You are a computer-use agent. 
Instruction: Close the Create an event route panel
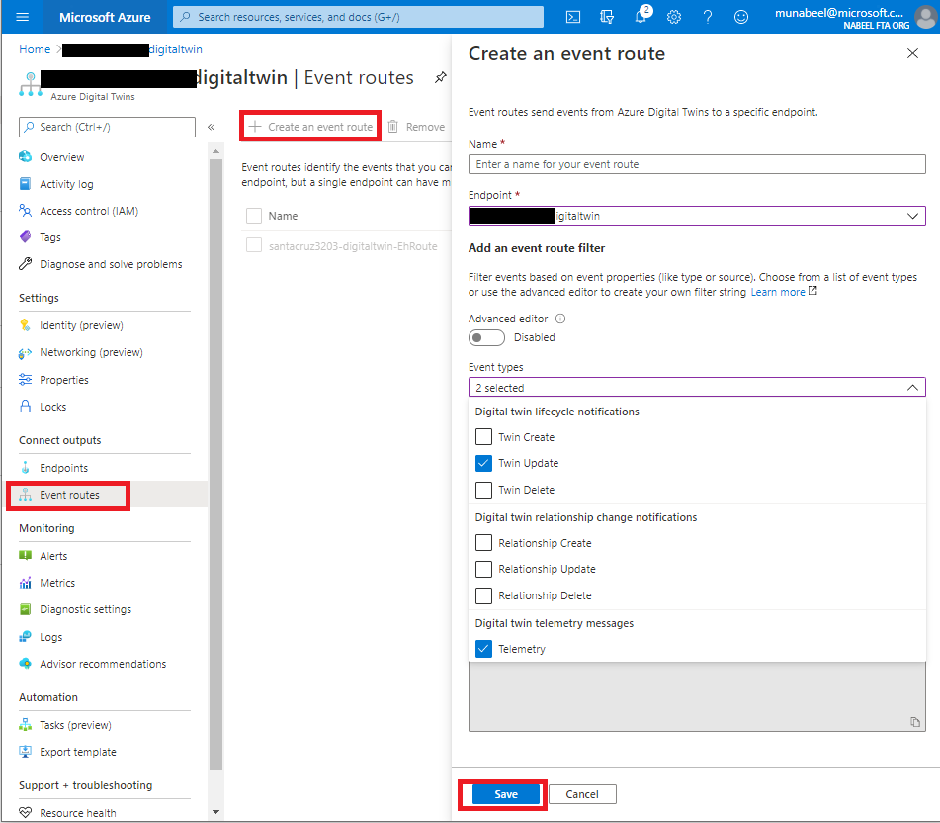(912, 53)
